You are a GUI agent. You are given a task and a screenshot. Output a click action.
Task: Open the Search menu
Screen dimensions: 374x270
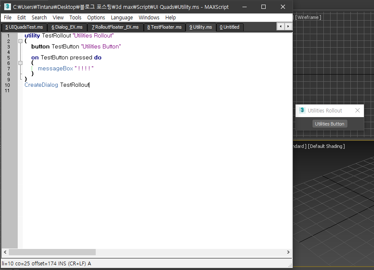coord(39,18)
